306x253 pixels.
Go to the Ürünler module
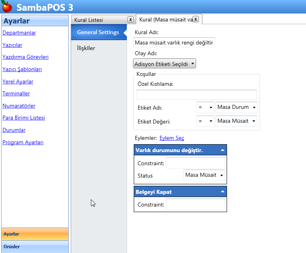coord(12,247)
